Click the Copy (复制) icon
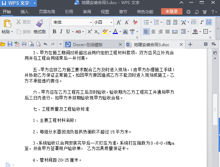This screenshot has width=220, height=167. point(19,32)
